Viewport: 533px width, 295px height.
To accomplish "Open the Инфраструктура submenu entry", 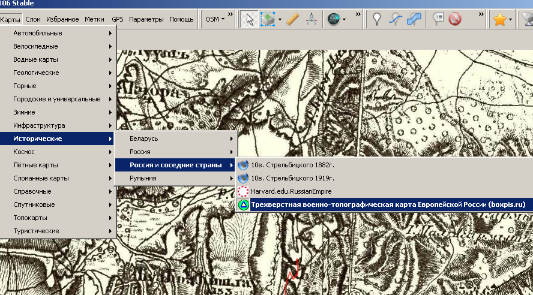I will coord(58,125).
